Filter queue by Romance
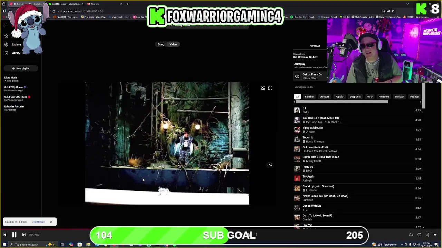This screenshot has height=248, width=442. (x=384, y=96)
